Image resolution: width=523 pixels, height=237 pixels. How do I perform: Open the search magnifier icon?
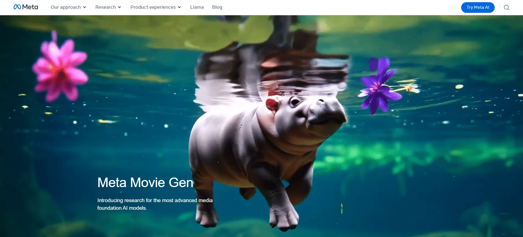(x=506, y=8)
